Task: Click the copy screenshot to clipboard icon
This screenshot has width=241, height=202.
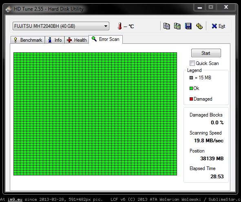Action: coord(177,26)
